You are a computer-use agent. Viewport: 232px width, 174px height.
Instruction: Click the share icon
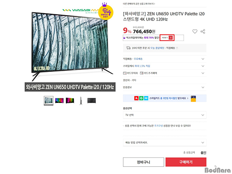point(203,31)
